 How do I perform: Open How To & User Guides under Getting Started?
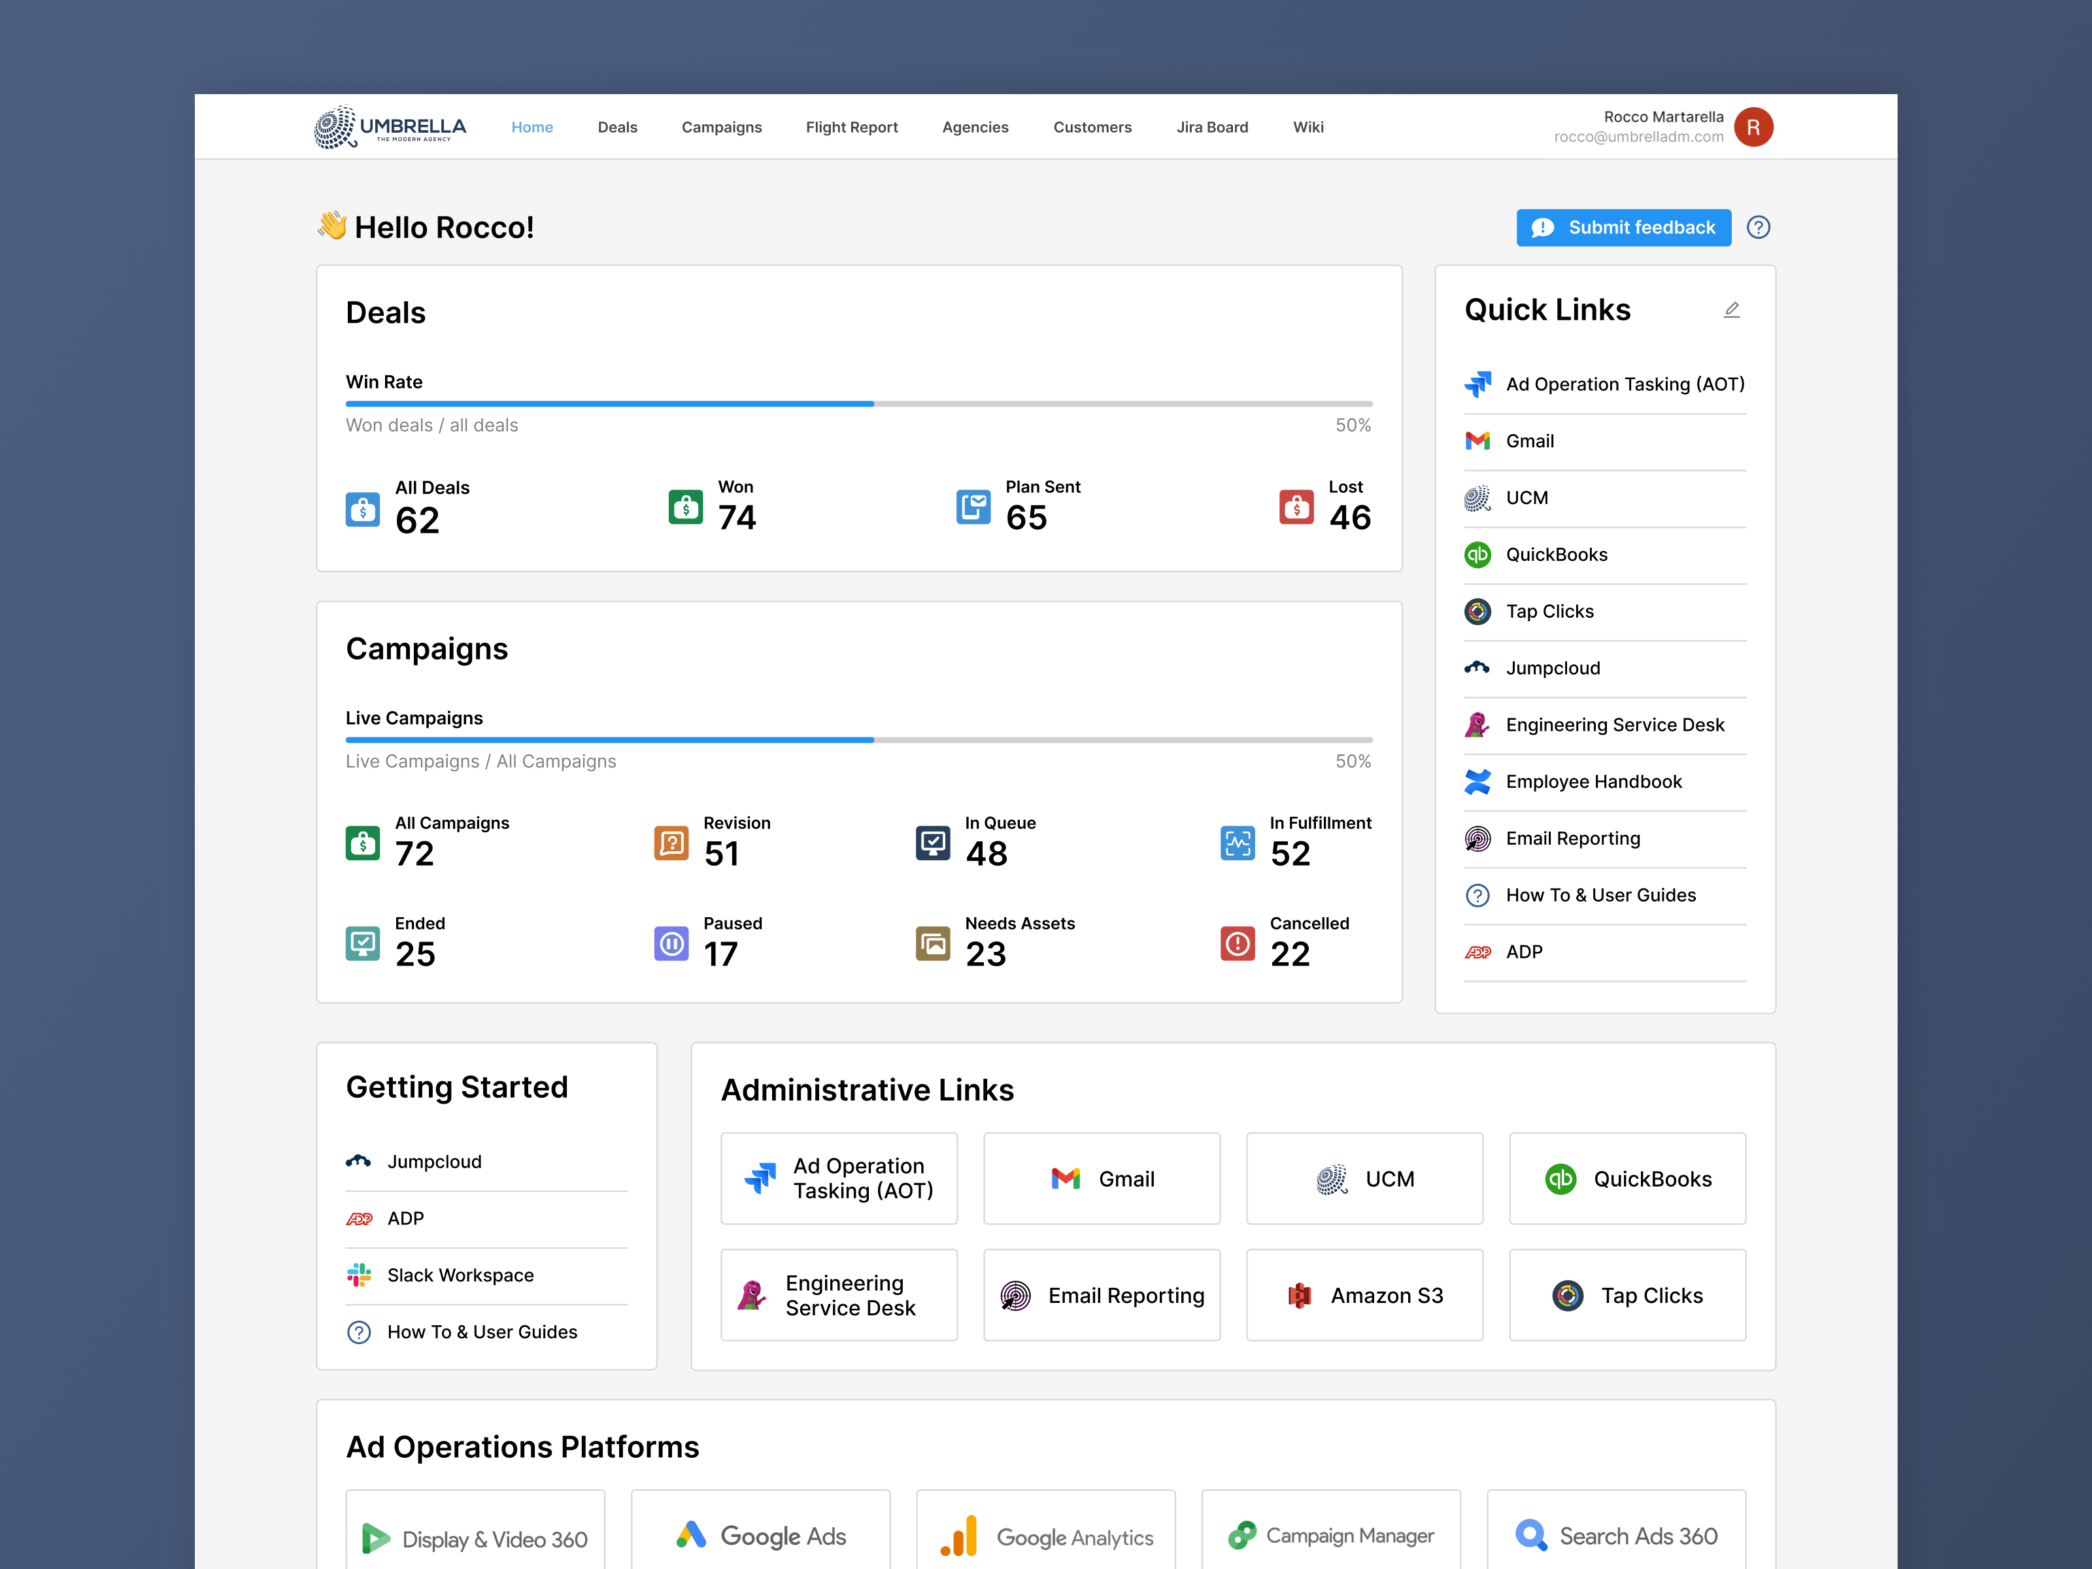tap(481, 1332)
